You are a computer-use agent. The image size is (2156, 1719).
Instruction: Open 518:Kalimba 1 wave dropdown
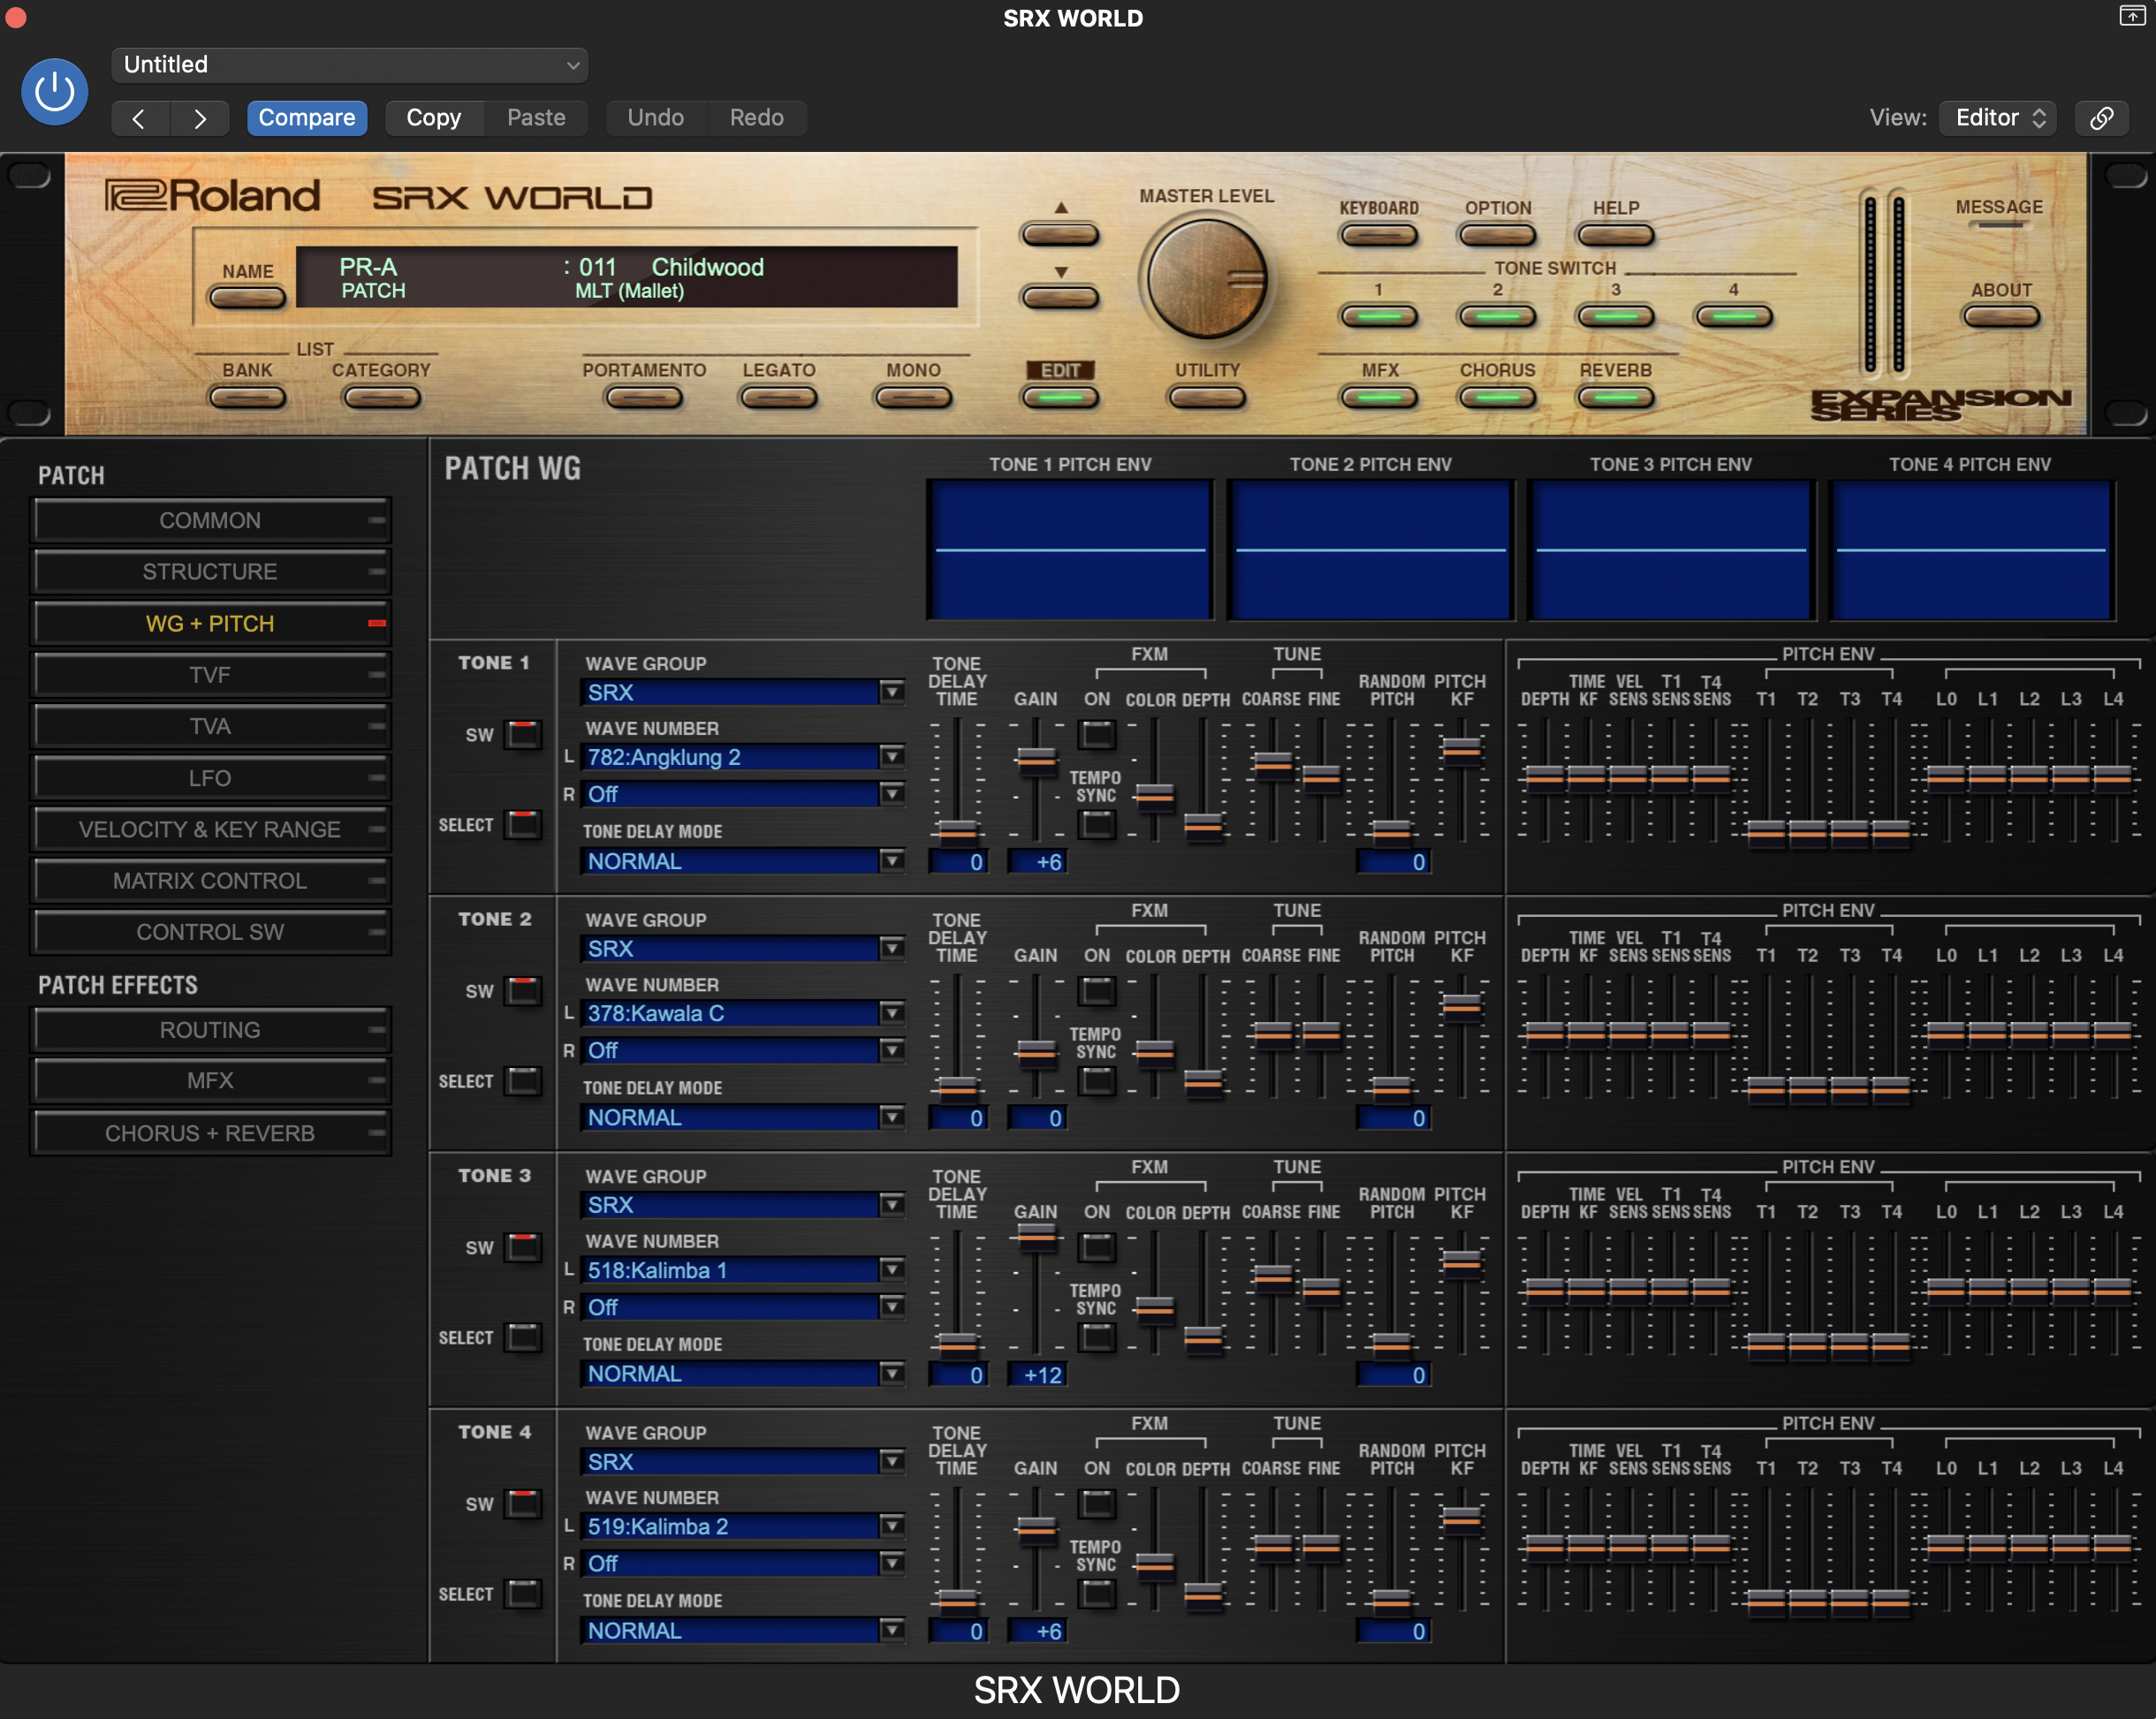click(x=742, y=1270)
